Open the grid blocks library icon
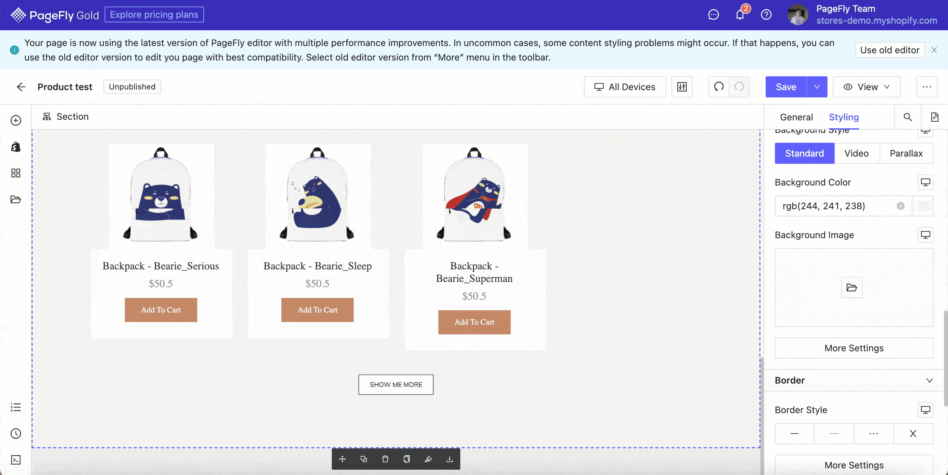Screen dimensions: 948x475 pos(15,173)
